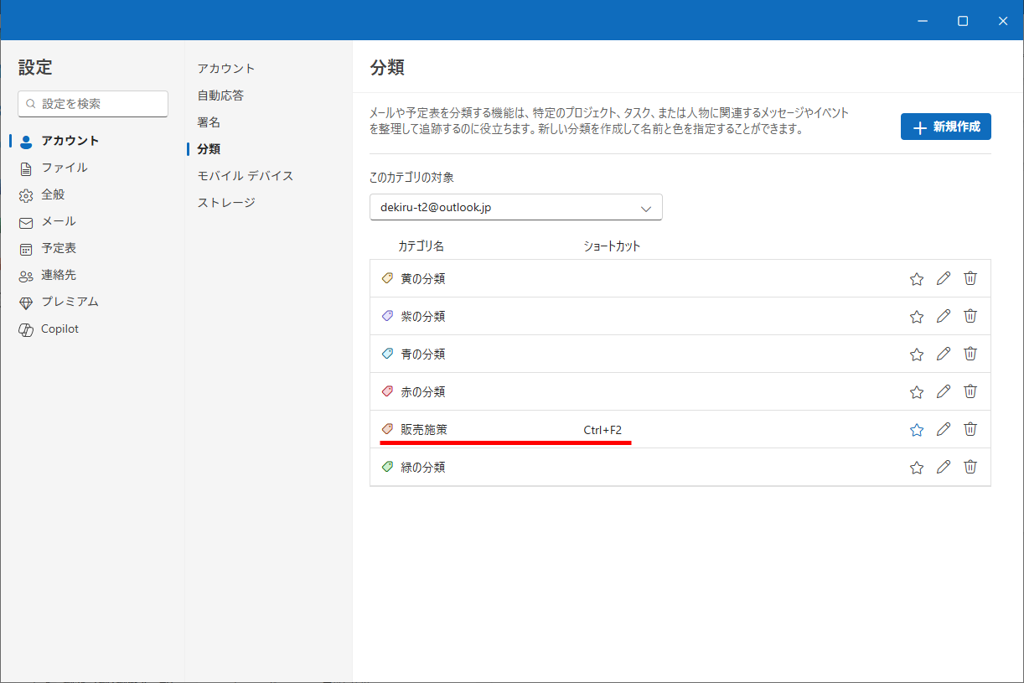This screenshot has height=683, width=1024.
Task: Go to 署名 signature settings
Action: pyautogui.click(x=208, y=122)
